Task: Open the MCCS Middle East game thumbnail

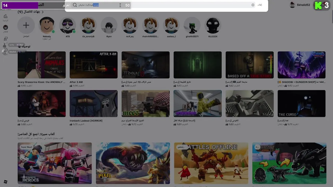Action: 145,104
